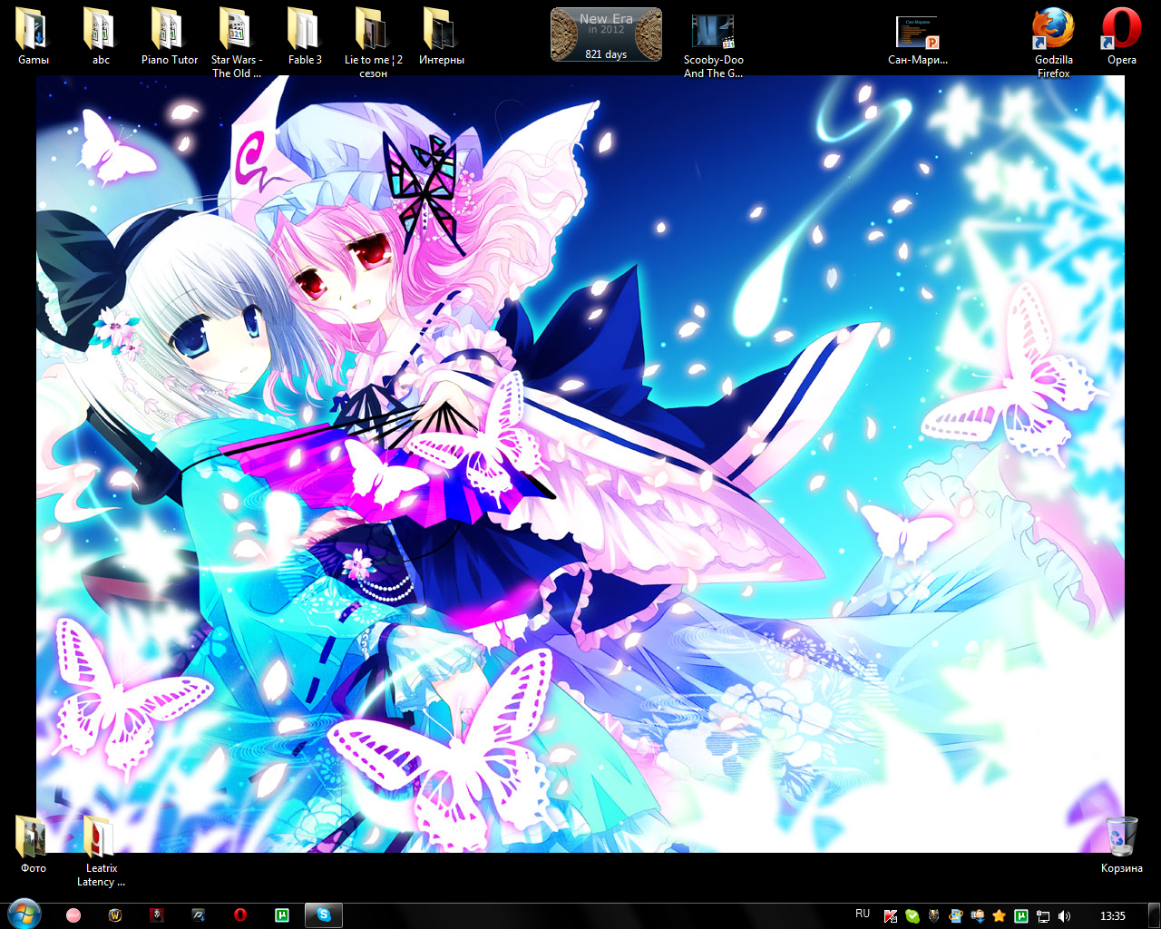Open the uTorrent tray icon

click(1021, 916)
